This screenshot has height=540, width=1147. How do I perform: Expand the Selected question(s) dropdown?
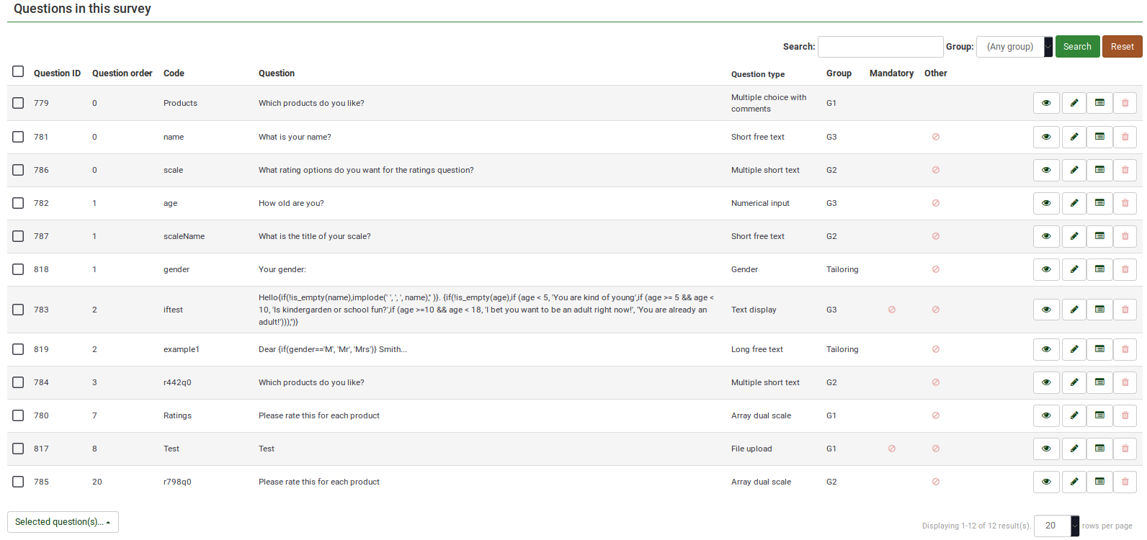tap(63, 522)
